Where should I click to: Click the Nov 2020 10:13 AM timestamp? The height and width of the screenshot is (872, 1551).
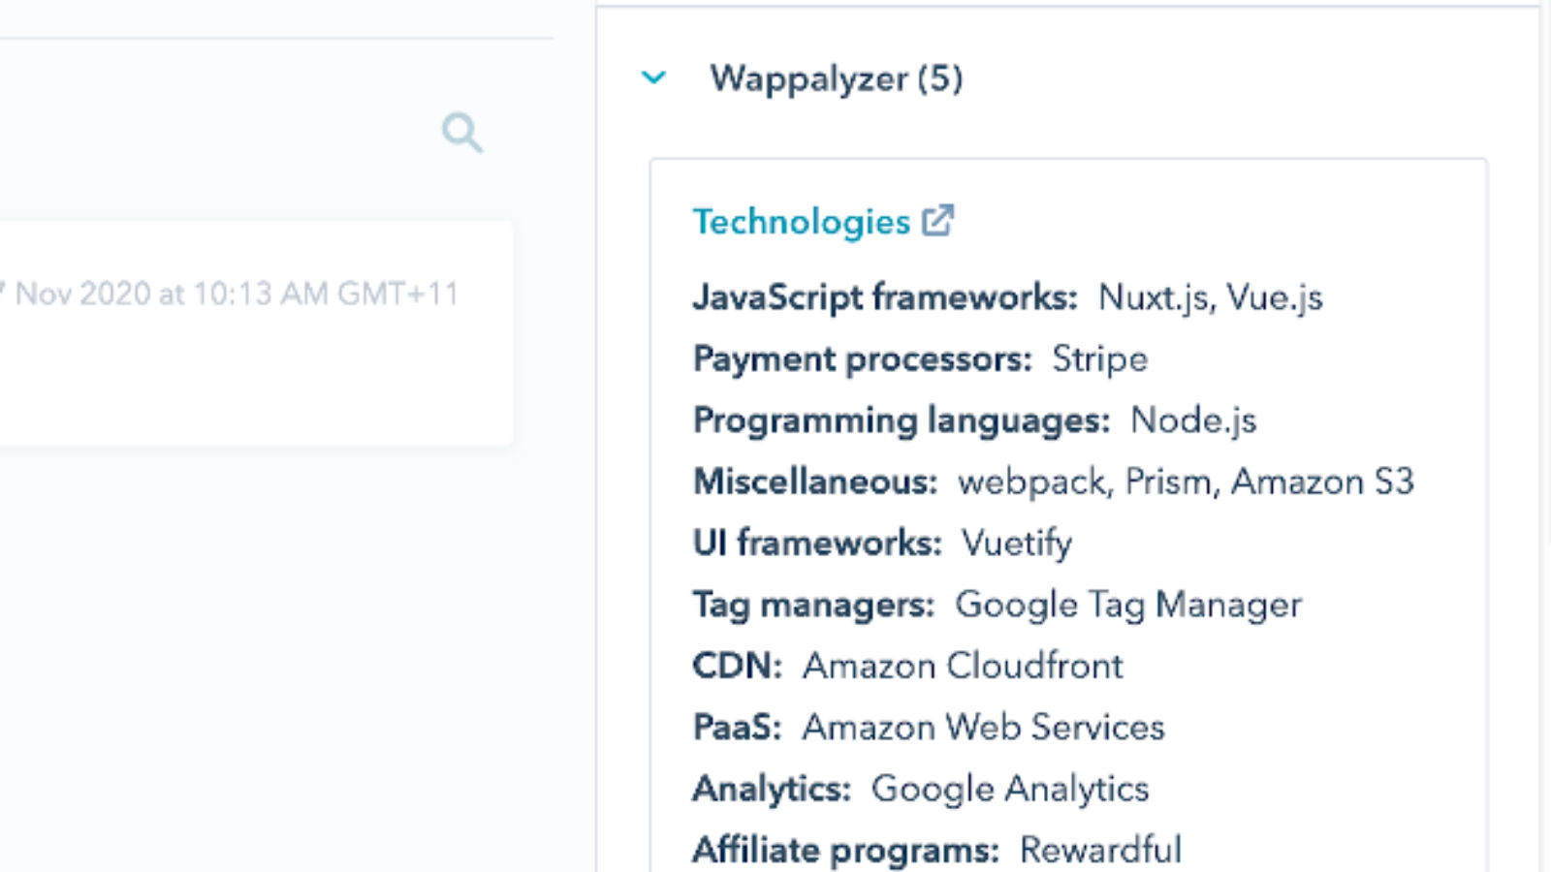pos(233,294)
